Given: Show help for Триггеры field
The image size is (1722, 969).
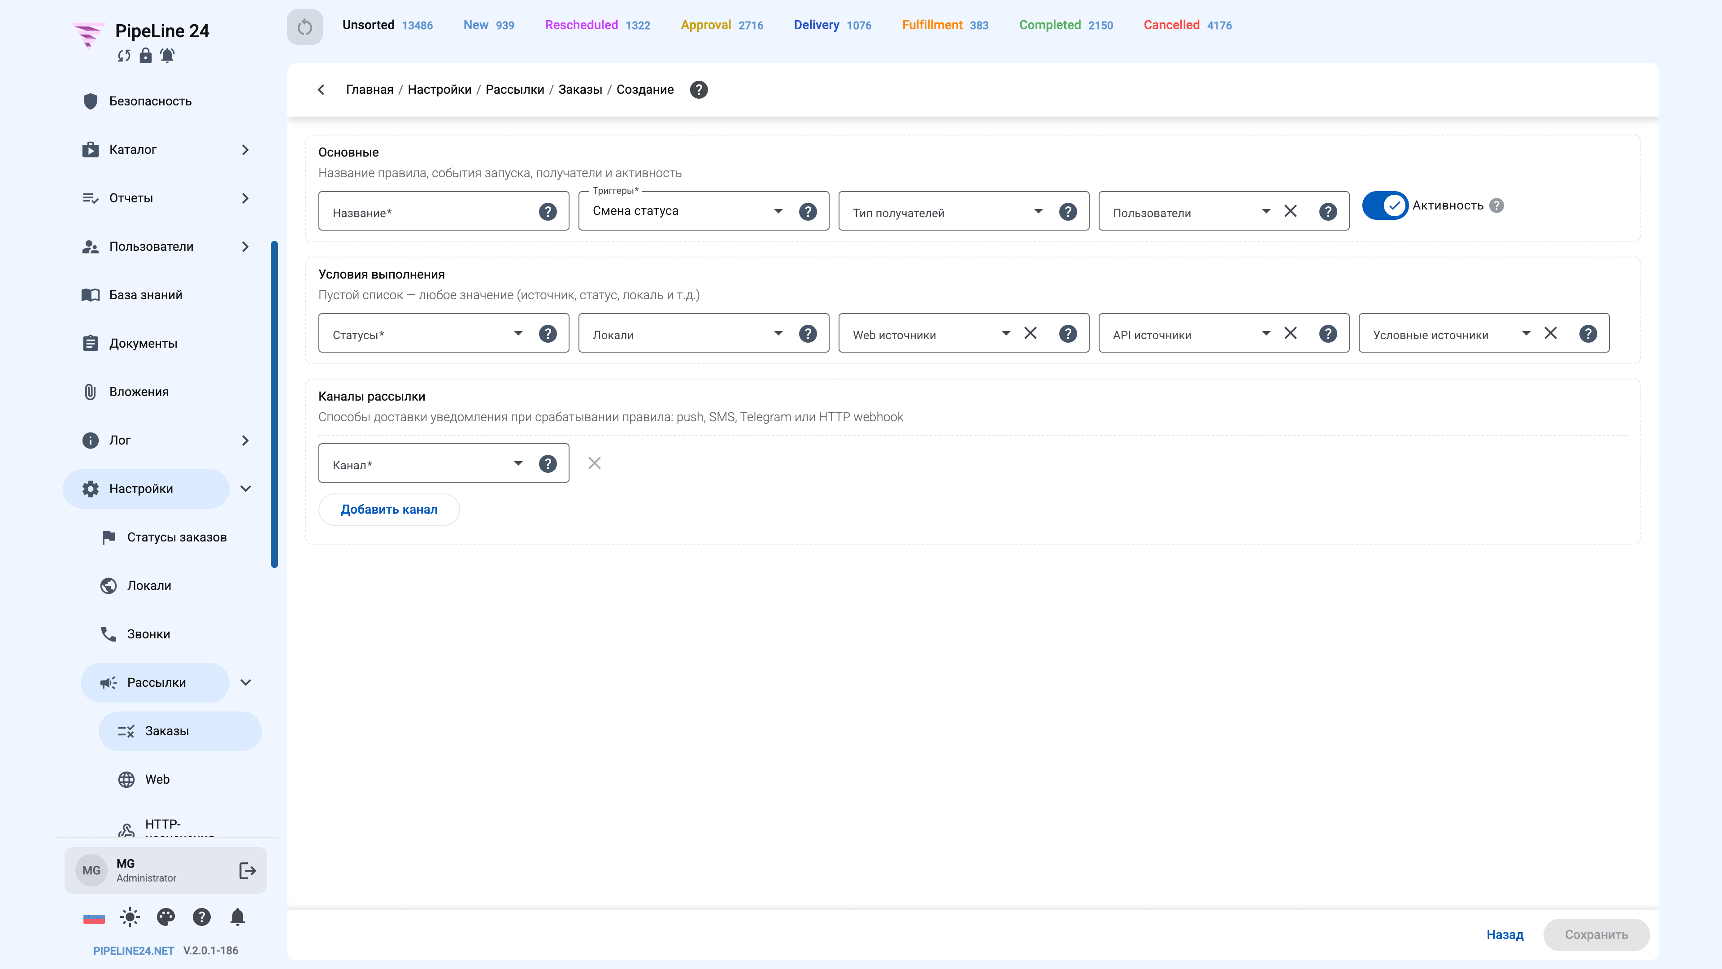Looking at the screenshot, I should (808, 212).
